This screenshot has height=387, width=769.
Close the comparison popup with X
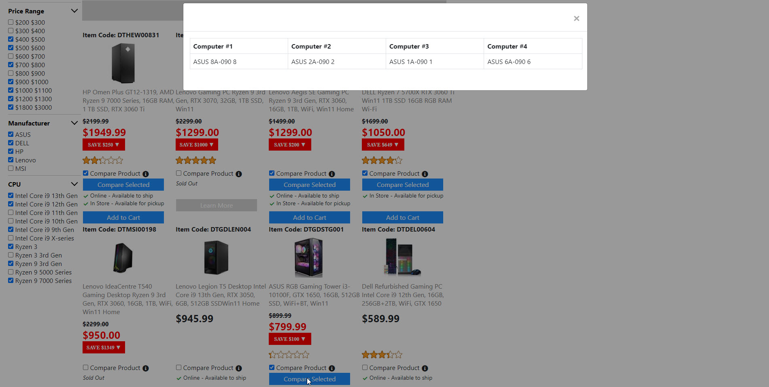point(576,19)
